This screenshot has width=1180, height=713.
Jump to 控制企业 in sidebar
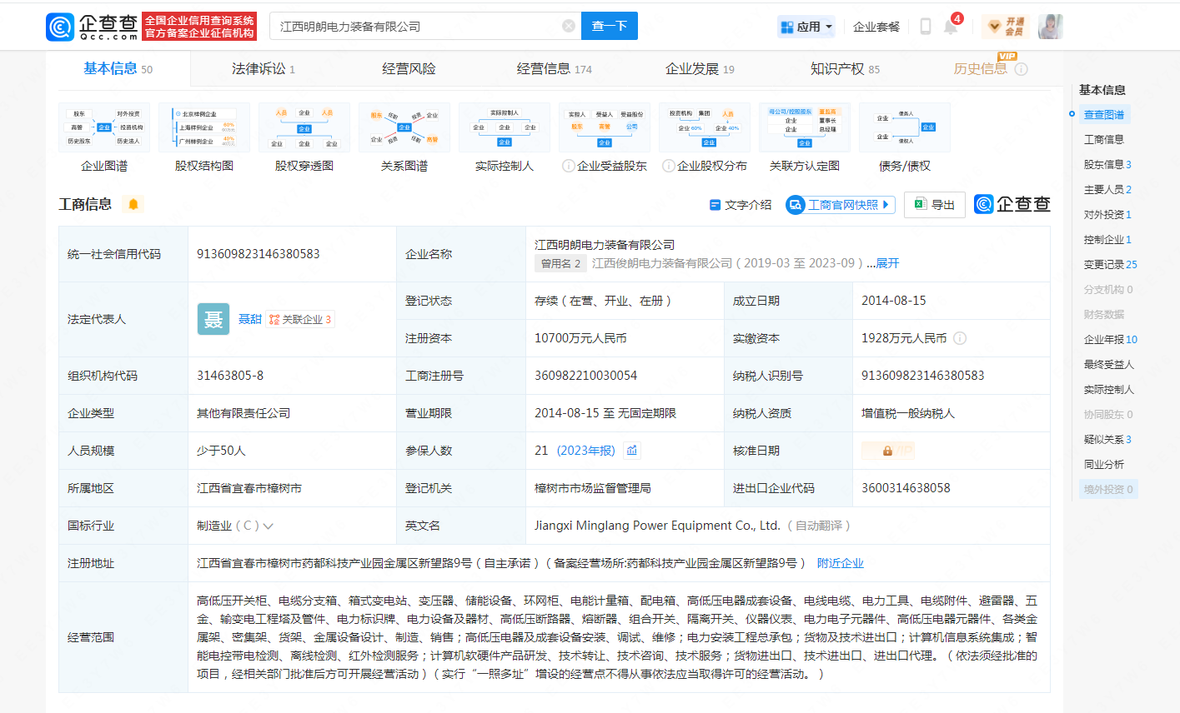coord(1107,239)
